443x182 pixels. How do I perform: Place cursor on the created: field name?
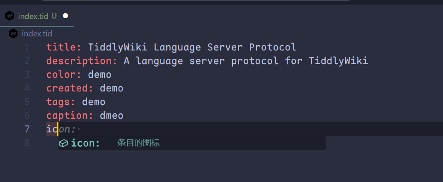pos(70,89)
